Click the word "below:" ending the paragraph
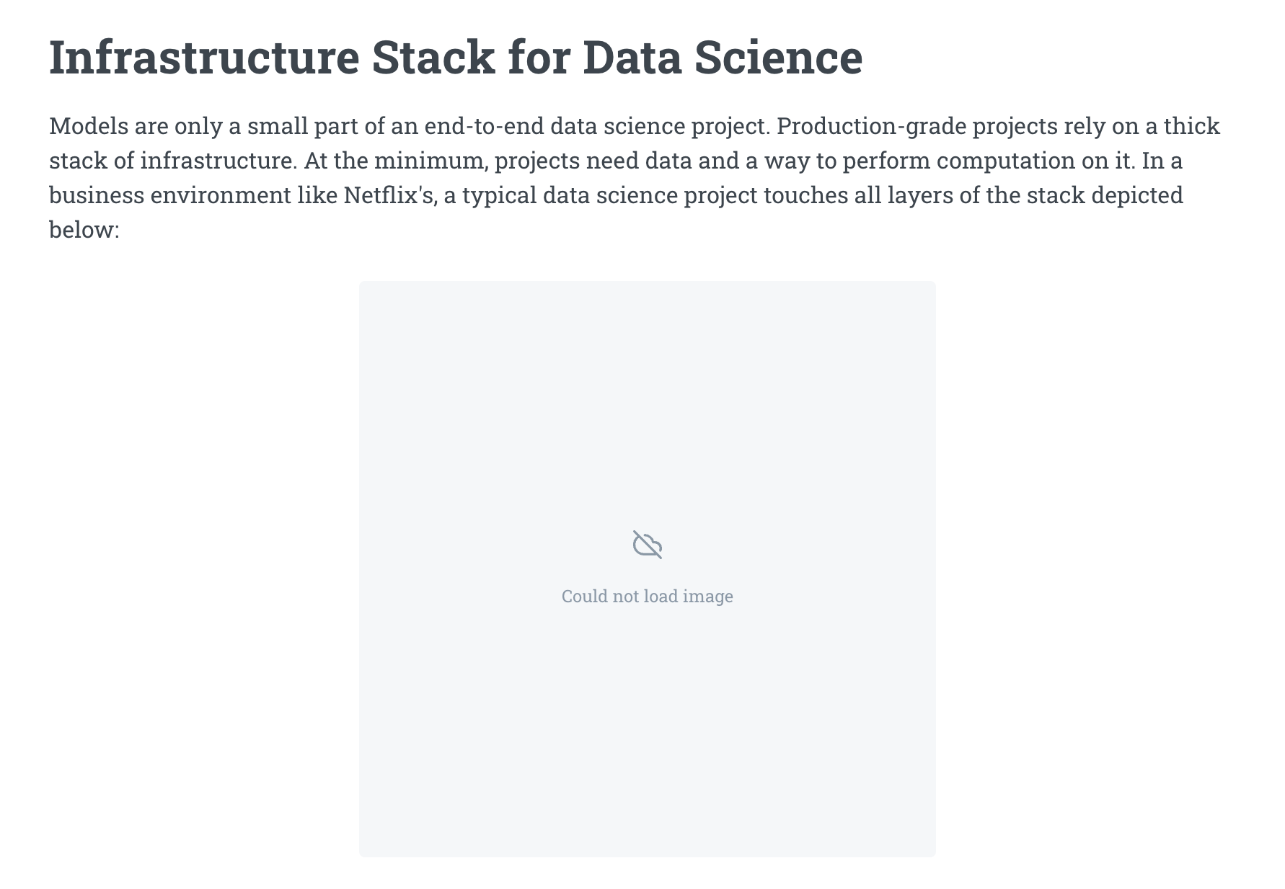 point(84,230)
